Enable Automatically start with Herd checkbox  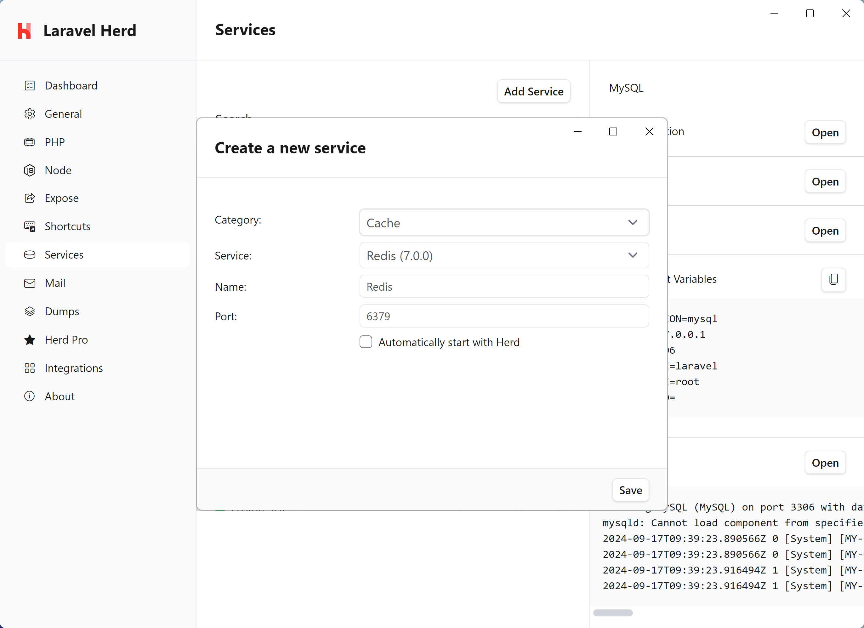pos(367,342)
